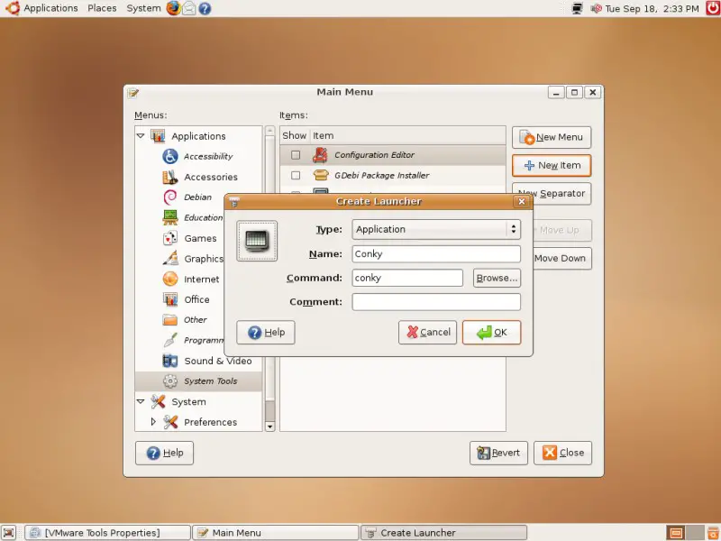Click the New Item button
Viewport: 721px width, 541px height.
[x=552, y=165]
